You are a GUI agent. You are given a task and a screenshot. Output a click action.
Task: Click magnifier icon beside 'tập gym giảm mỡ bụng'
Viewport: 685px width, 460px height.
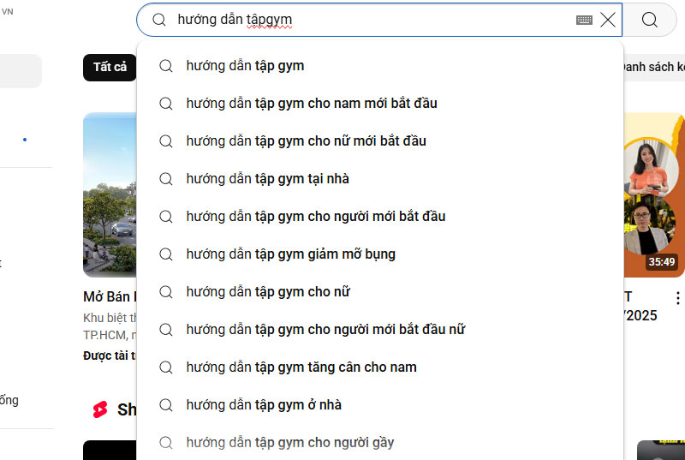166,254
